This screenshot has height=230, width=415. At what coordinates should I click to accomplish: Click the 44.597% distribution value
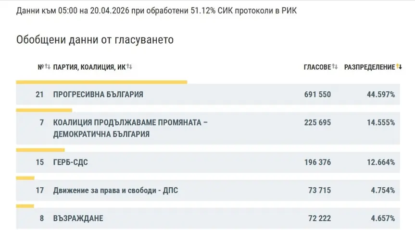pos(381,95)
